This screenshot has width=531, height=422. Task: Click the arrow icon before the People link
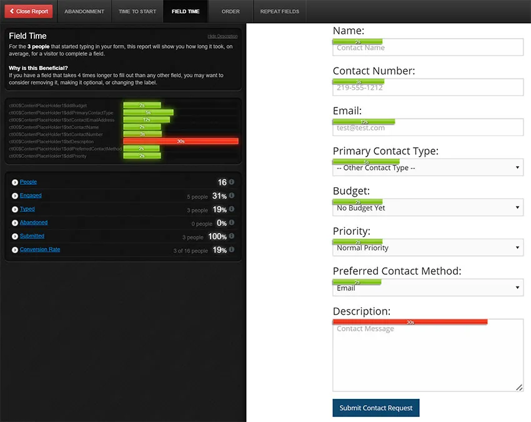[14, 182]
